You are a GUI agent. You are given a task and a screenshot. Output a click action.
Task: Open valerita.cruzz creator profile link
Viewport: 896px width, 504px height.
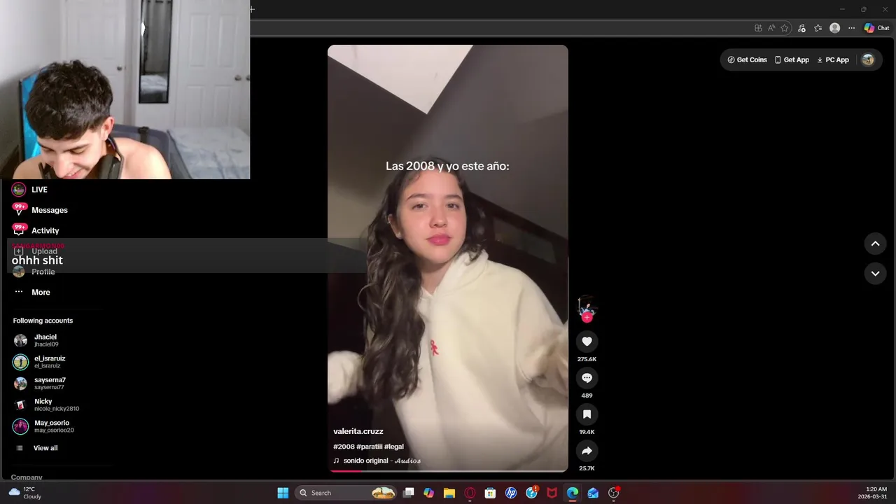click(358, 431)
